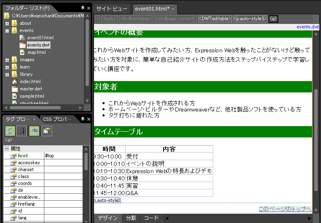Toggle show set properties on top
The image size is (321, 223).
(34, 131)
